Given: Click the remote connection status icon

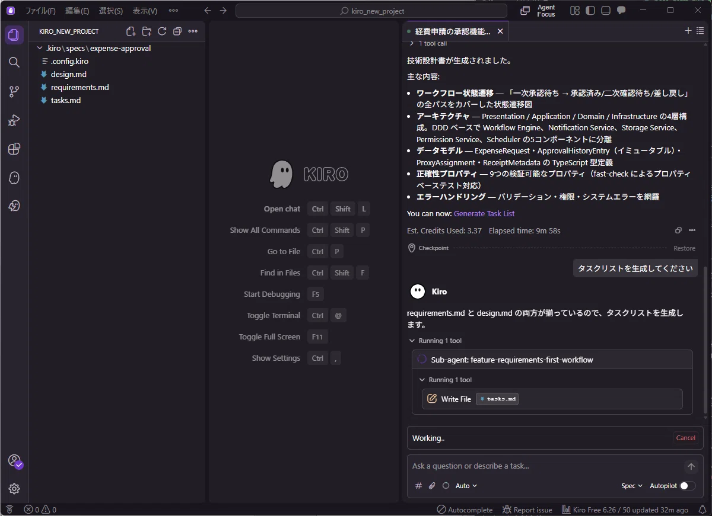Looking at the screenshot, I should (9, 509).
